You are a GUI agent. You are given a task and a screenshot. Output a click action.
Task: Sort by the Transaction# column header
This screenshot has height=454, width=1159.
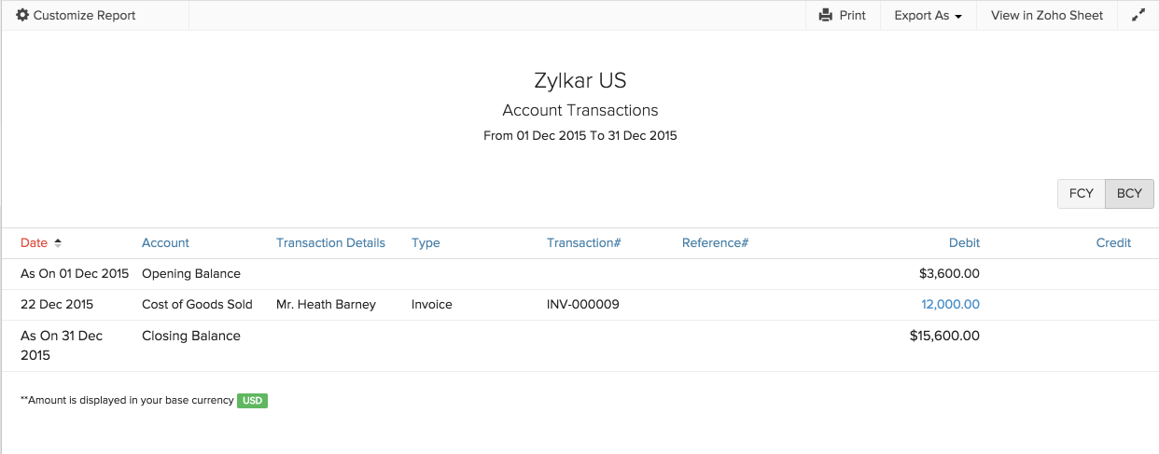click(x=583, y=243)
